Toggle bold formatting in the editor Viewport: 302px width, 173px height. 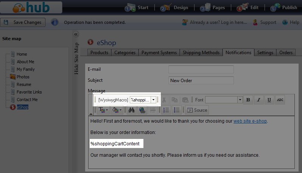(x=248, y=100)
